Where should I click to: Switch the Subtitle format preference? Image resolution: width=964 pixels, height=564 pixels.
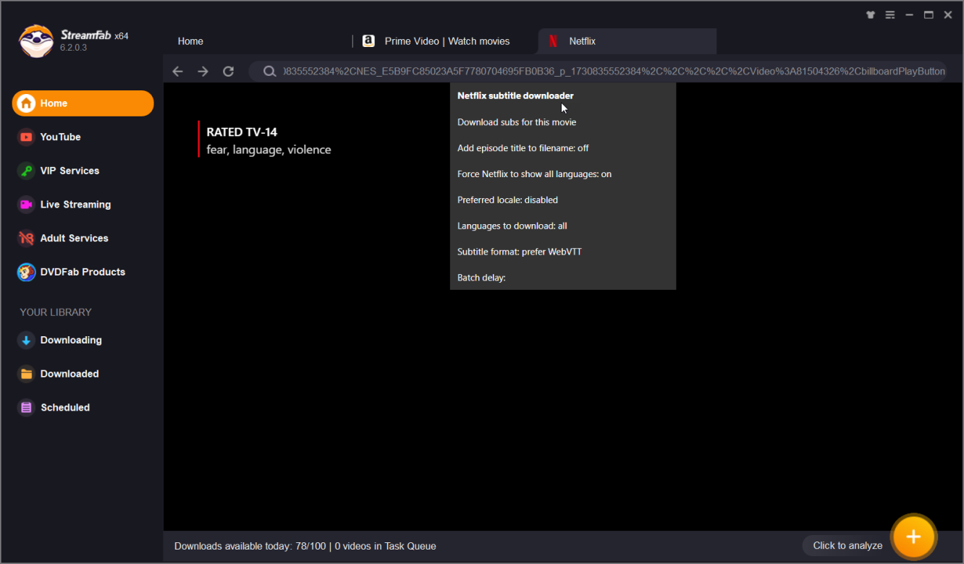click(x=520, y=252)
